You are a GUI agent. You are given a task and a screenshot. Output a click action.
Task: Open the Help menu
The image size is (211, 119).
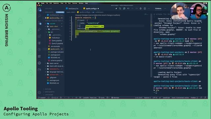tap(86, 3)
